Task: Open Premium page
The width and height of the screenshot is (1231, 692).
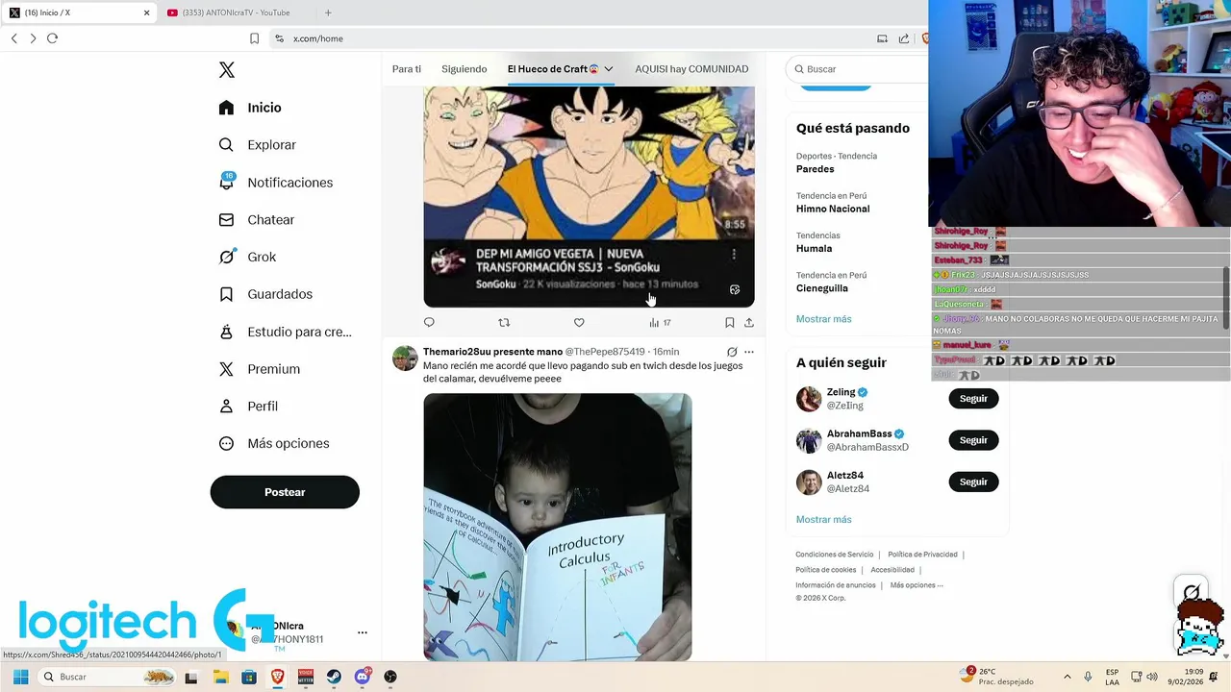Action: 259,369
